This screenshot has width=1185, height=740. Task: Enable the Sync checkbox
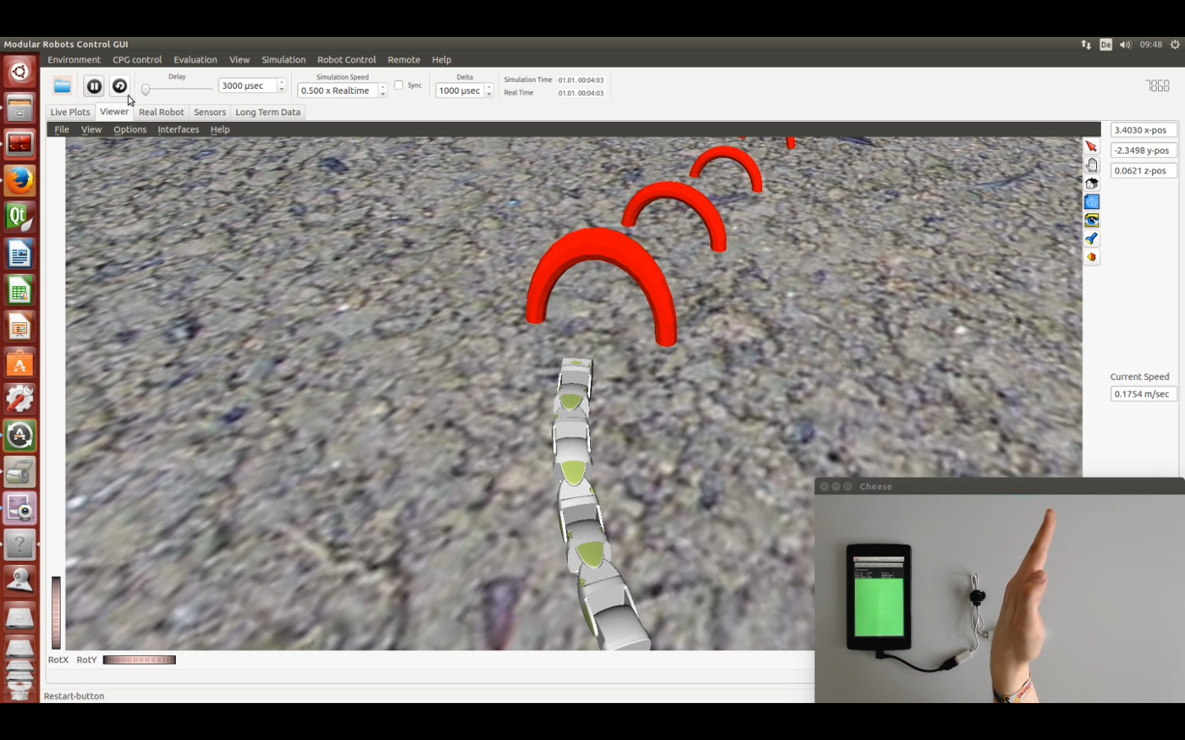(399, 85)
